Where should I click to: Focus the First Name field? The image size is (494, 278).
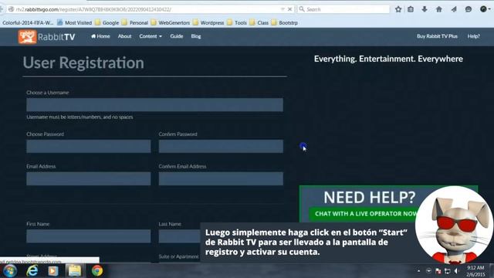(89, 236)
